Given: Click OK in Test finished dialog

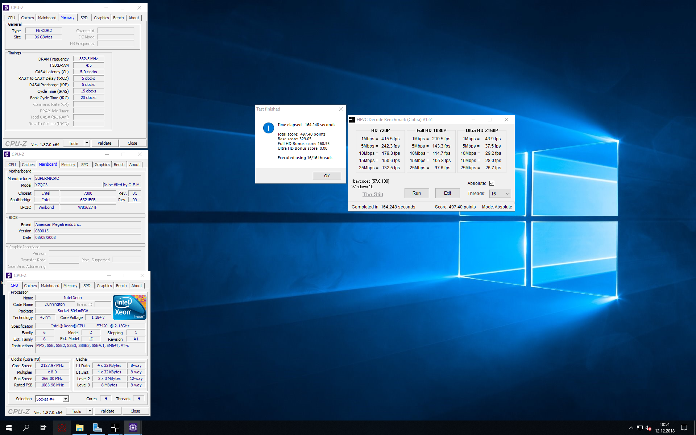Looking at the screenshot, I should pyautogui.click(x=327, y=176).
